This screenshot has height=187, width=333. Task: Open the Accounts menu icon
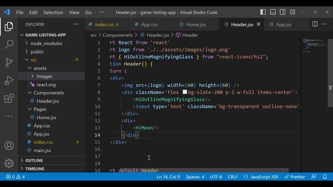9,145
